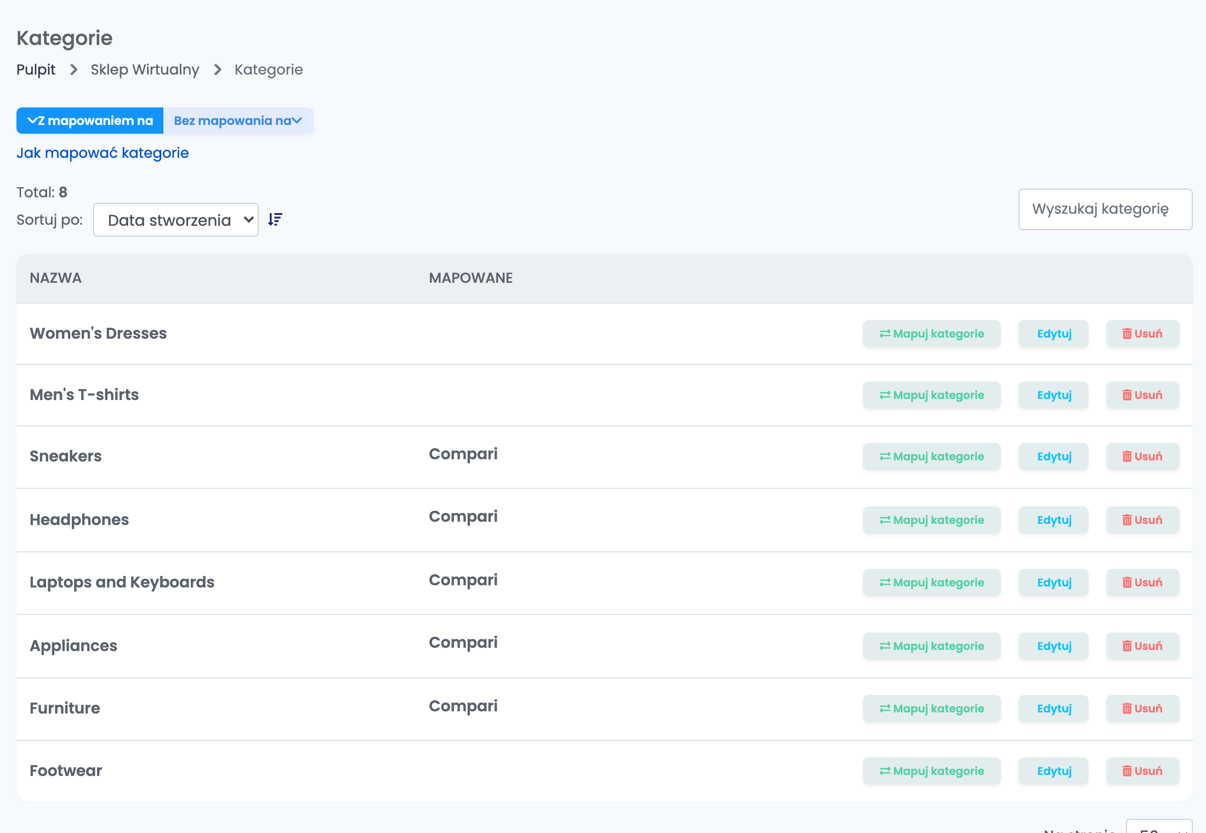Delete the Furniture category
Viewport: 1206px width, 833px height.
point(1142,709)
